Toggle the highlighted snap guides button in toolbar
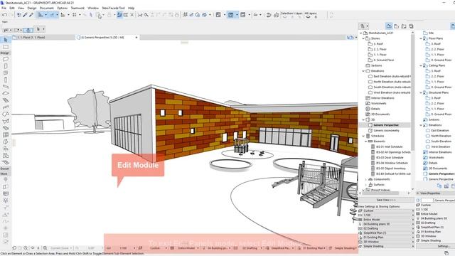 tap(52, 15)
